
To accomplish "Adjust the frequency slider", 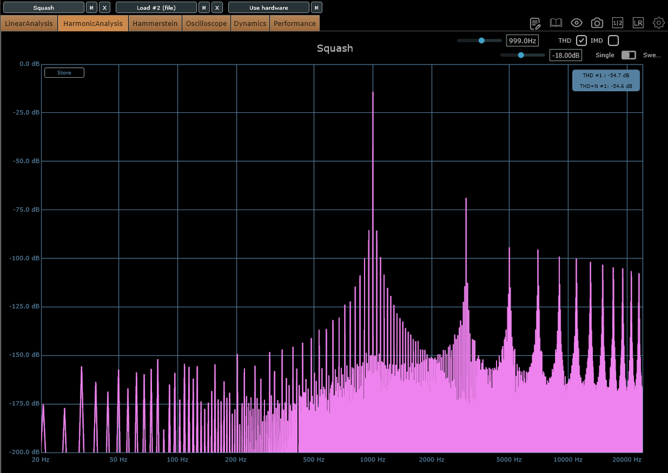I will point(479,41).
